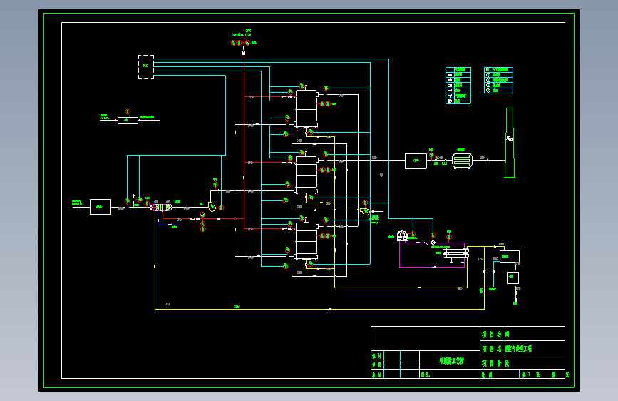Select the red instrument above the fan inlet line
The image size is (618, 401).
coord(431,154)
